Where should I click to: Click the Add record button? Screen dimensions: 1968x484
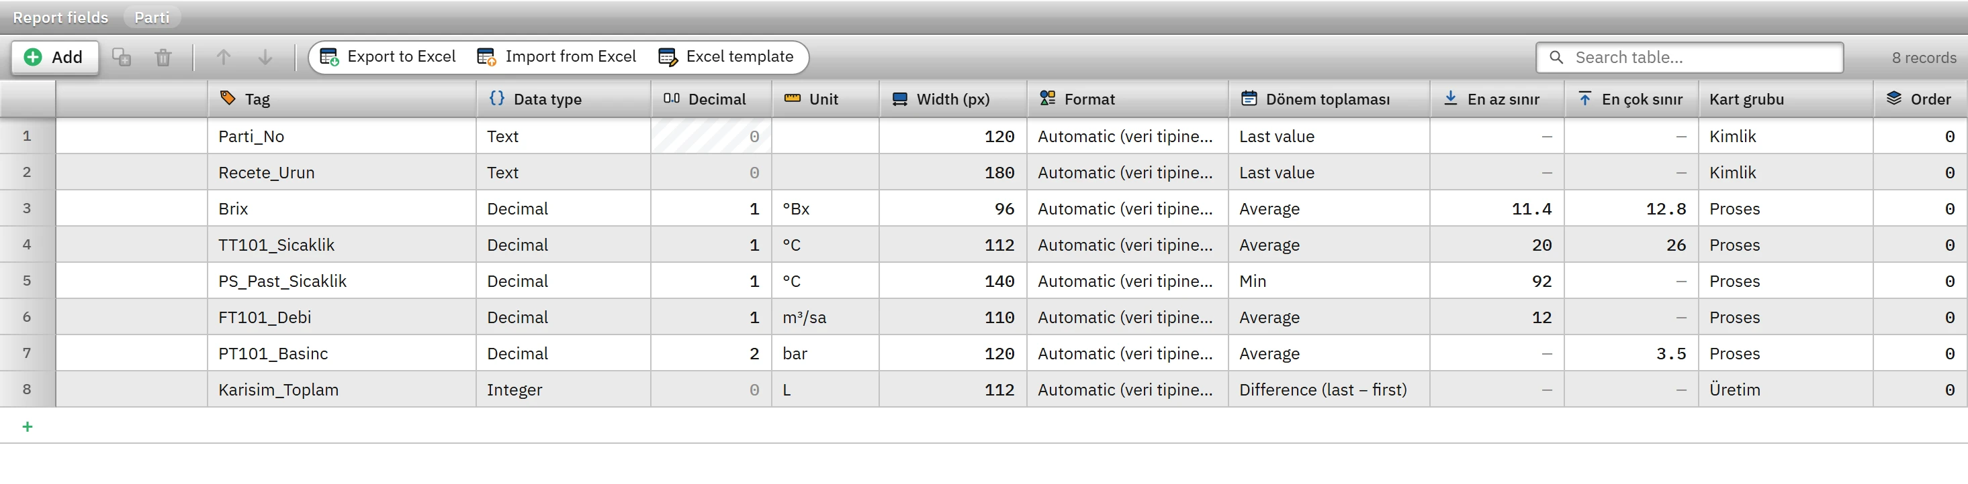pos(54,57)
